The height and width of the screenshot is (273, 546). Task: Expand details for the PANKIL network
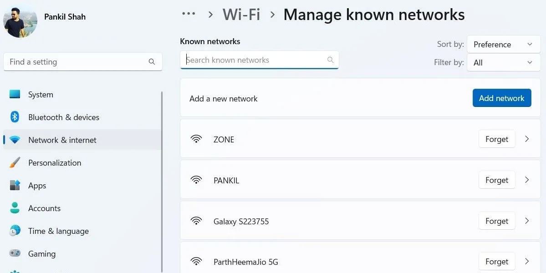527,180
